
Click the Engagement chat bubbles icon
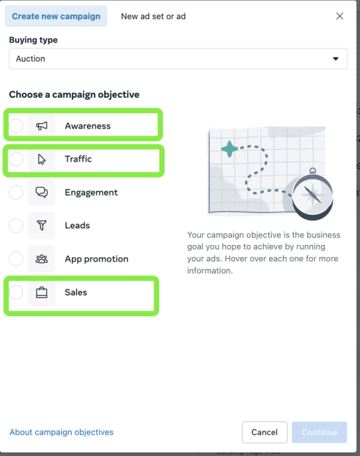[41, 192]
